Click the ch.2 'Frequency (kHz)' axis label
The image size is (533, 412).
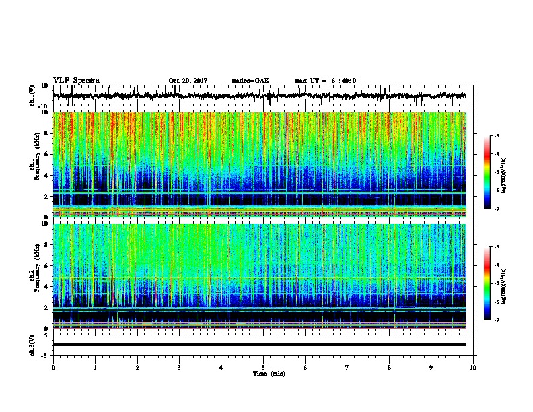click(x=37, y=268)
